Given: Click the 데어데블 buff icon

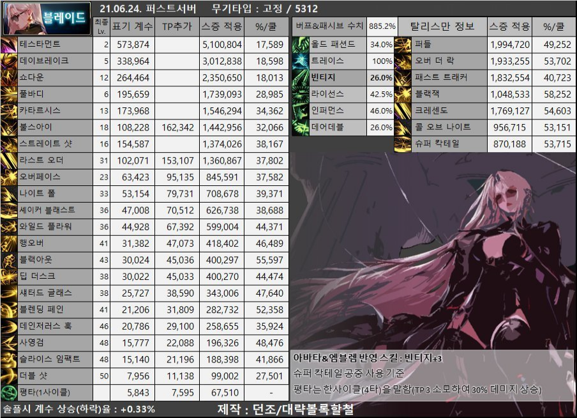Looking at the screenshot, I should point(300,128).
